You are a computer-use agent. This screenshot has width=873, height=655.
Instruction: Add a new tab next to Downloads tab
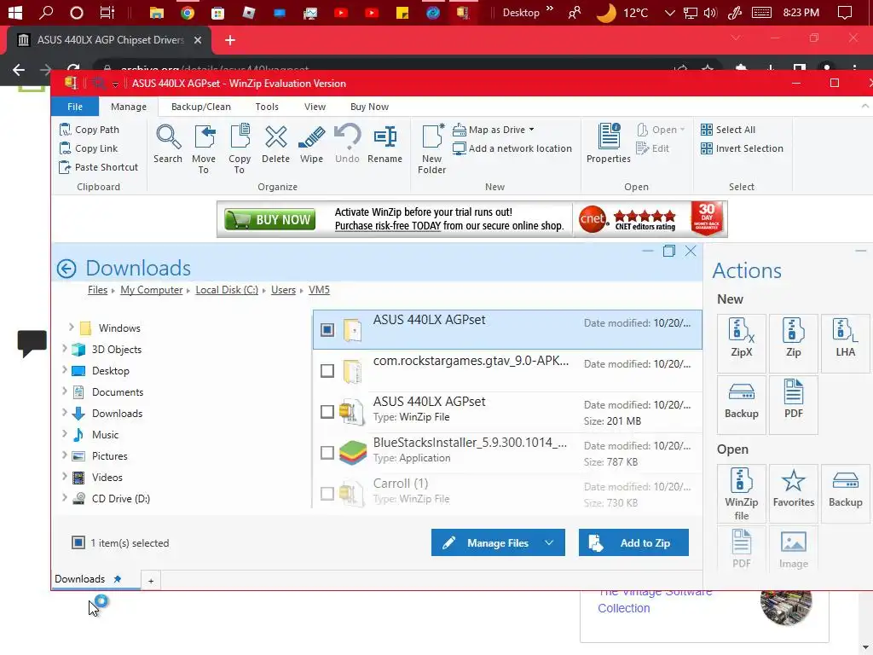pos(151,581)
